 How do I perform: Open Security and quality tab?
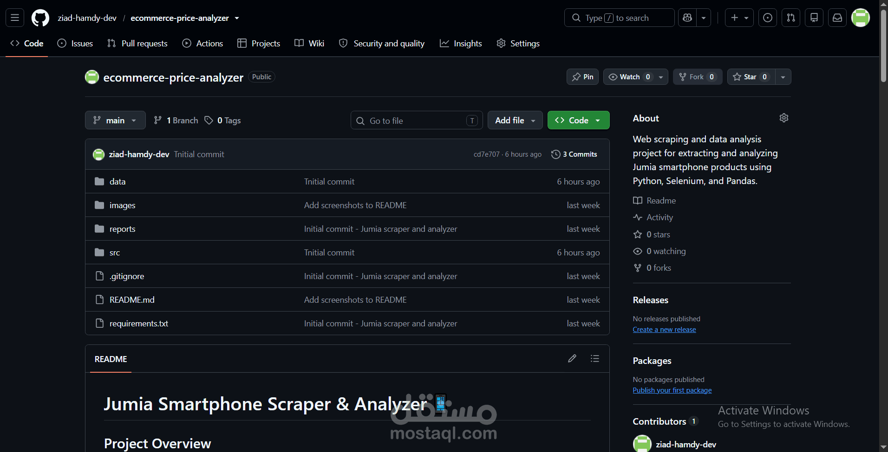(382, 44)
